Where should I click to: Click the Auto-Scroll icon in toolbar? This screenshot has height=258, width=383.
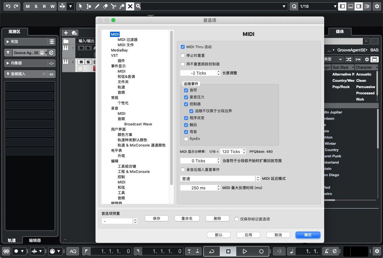62,6
